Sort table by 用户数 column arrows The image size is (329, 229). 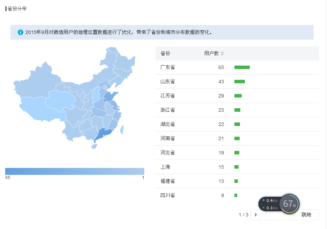[222, 53]
